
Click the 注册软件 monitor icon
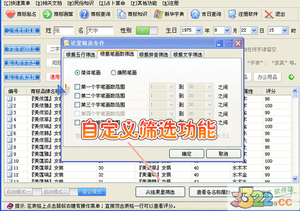tap(232, 14)
